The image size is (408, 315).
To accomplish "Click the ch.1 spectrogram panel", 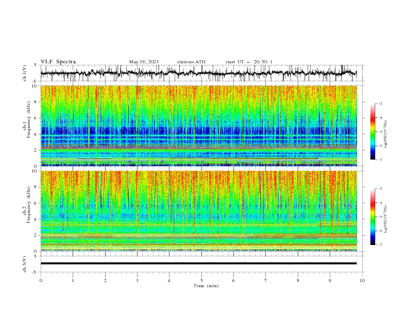I will coord(198,126).
